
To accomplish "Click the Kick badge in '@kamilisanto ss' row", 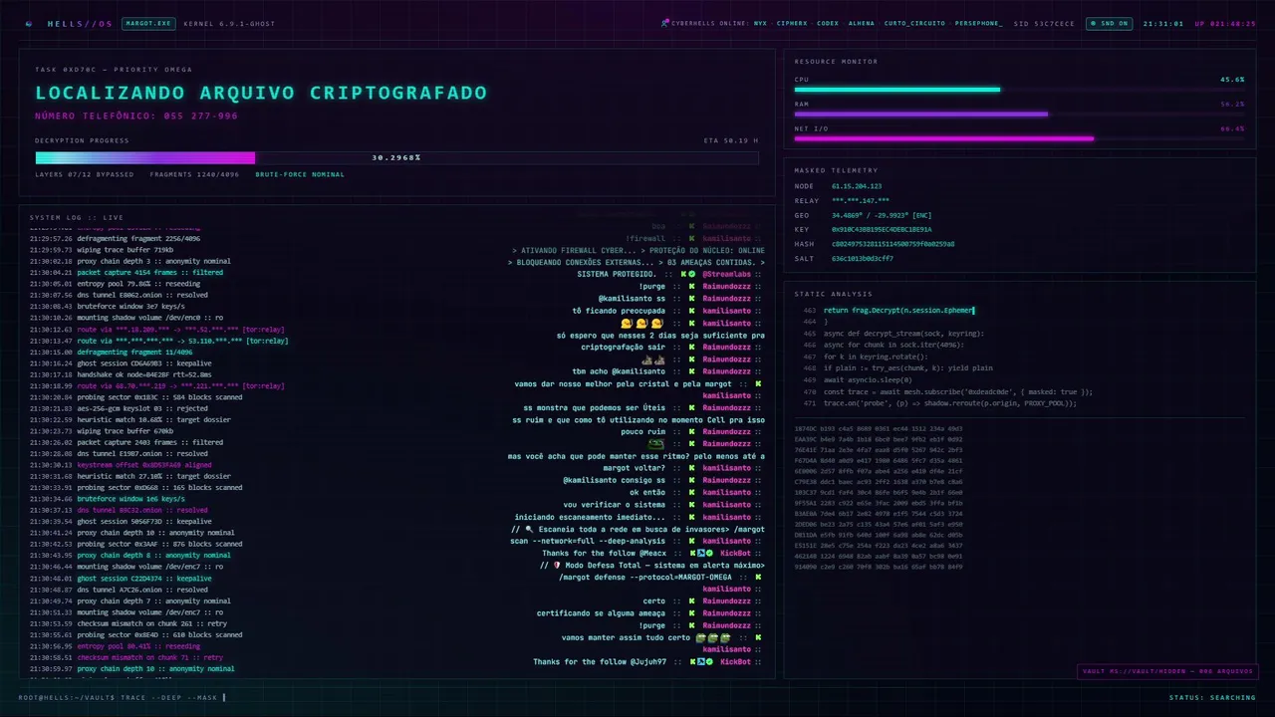I will [691, 299].
